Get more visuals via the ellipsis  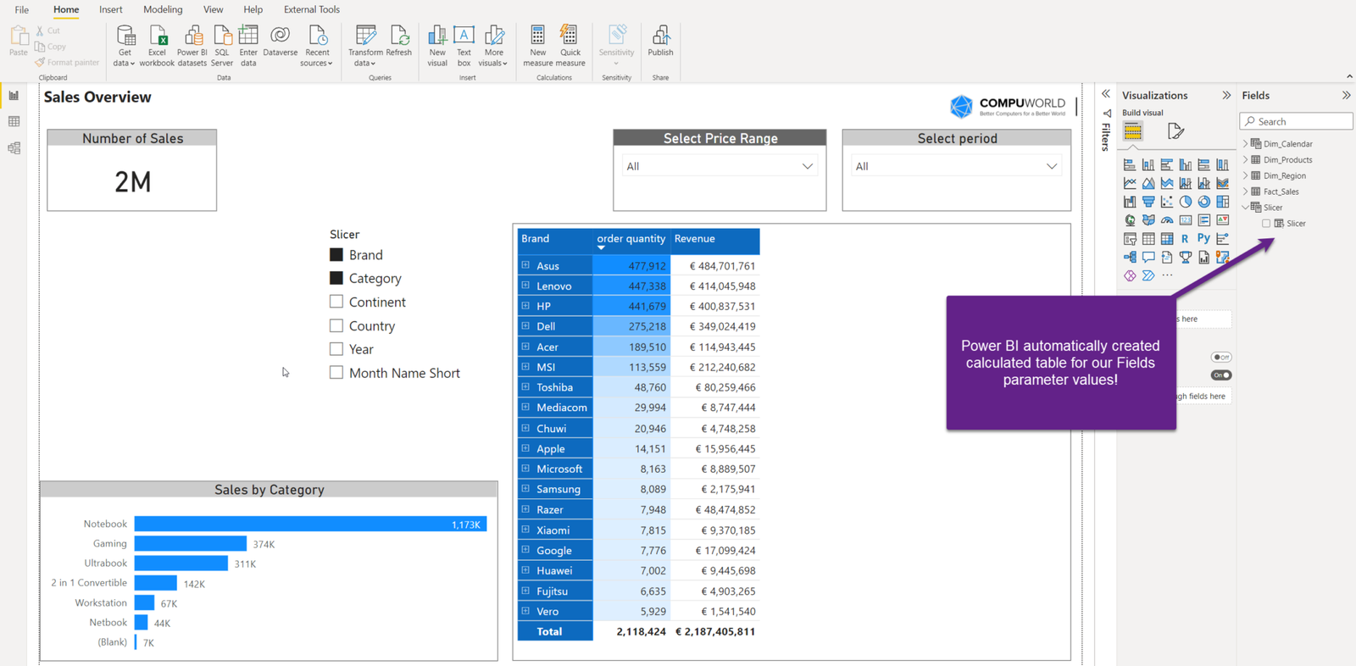(x=1167, y=275)
